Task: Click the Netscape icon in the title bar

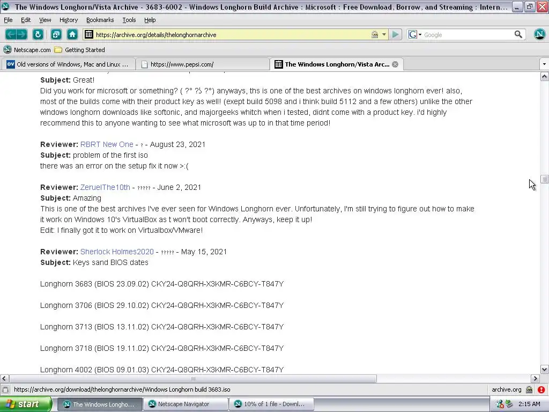Action: (5, 6)
